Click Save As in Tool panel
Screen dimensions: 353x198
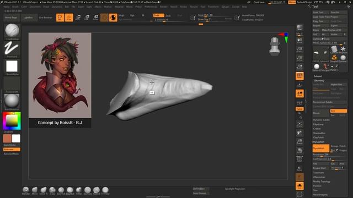tap(338, 13)
